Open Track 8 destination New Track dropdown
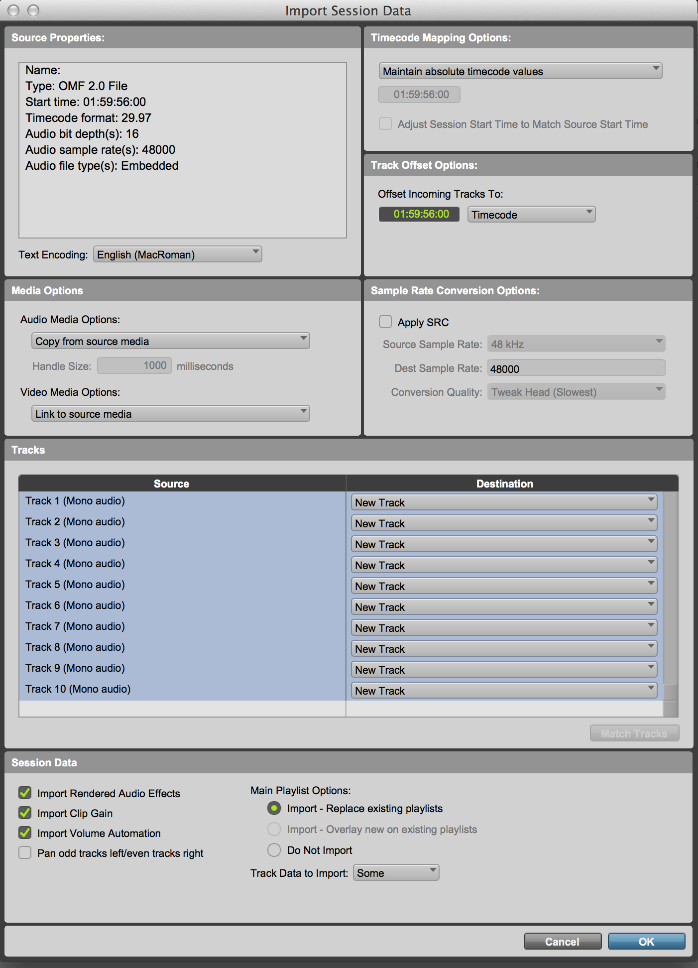 click(x=504, y=649)
